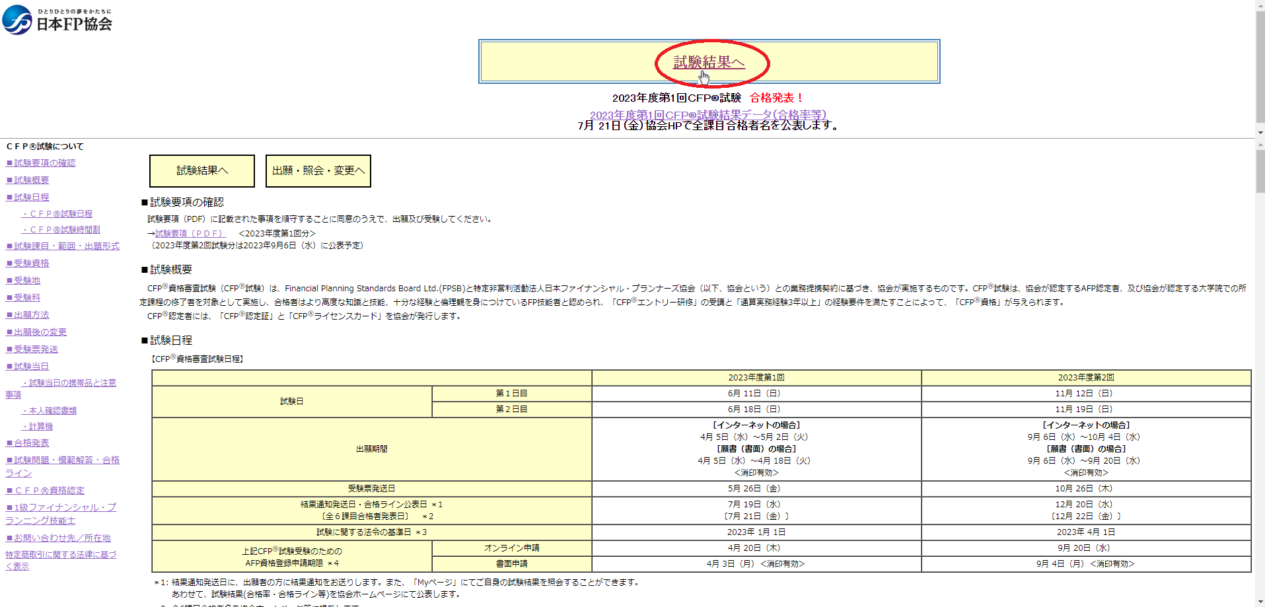Go to 試験概要 in sidebar

click(28, 180)
